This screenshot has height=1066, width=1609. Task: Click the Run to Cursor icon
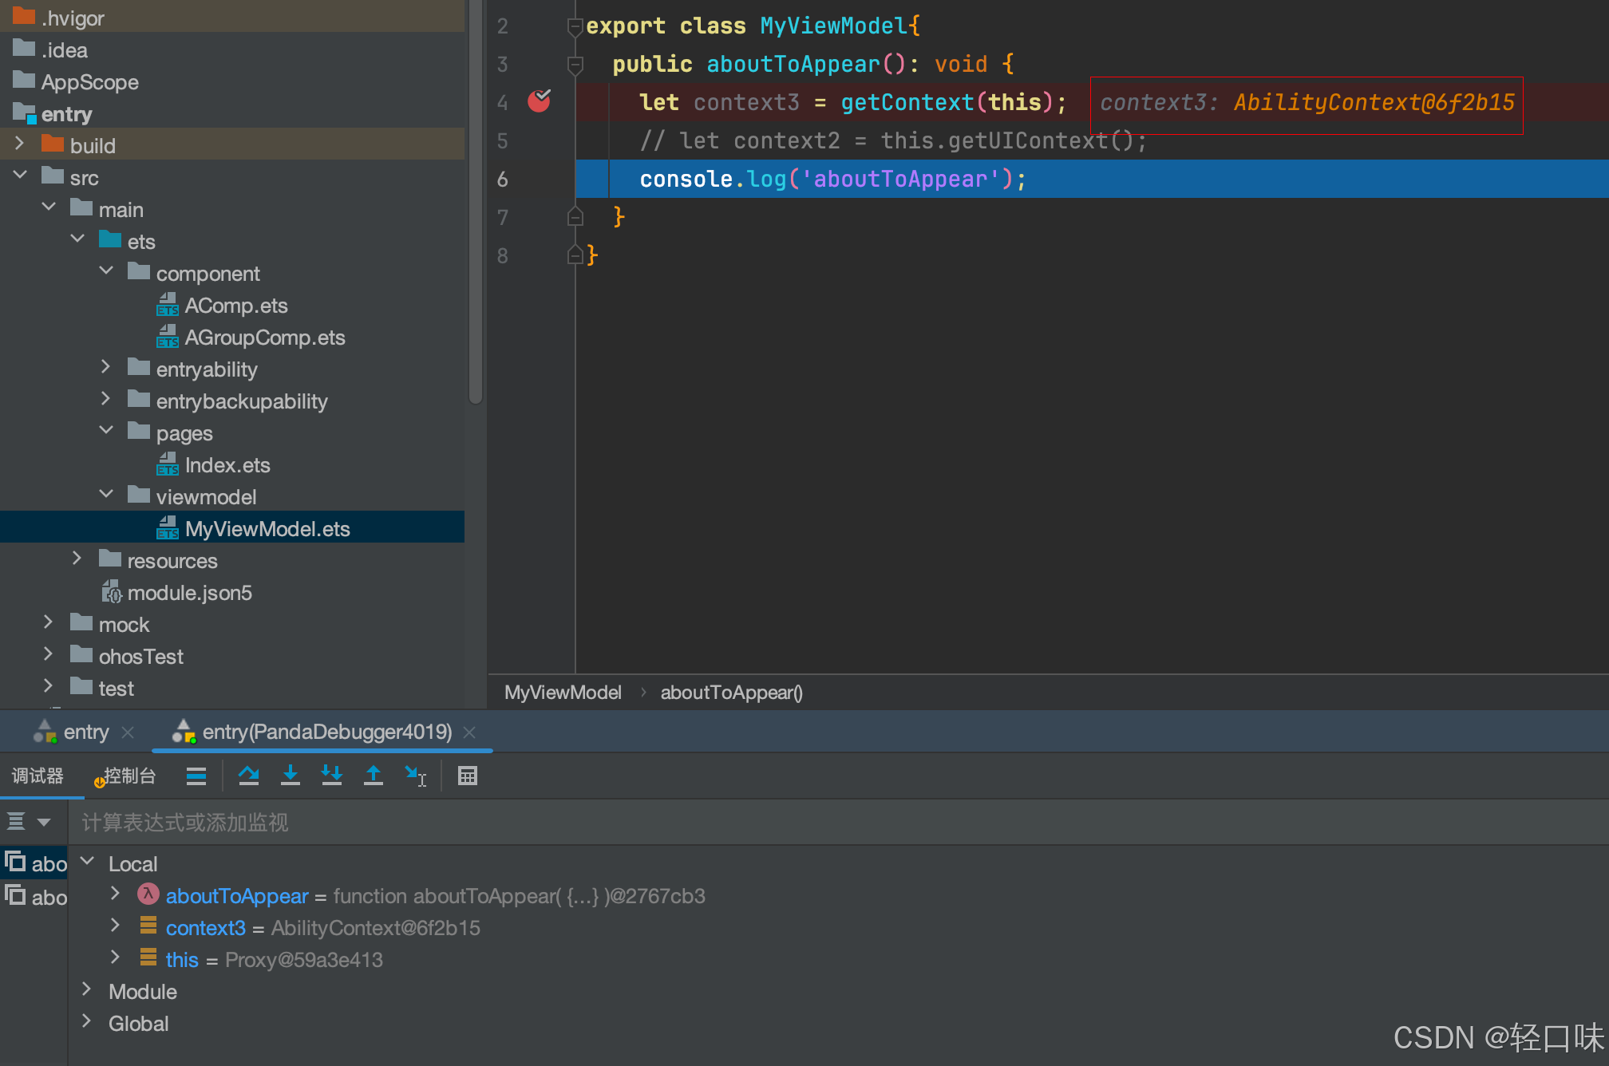[x=416, y=776]
